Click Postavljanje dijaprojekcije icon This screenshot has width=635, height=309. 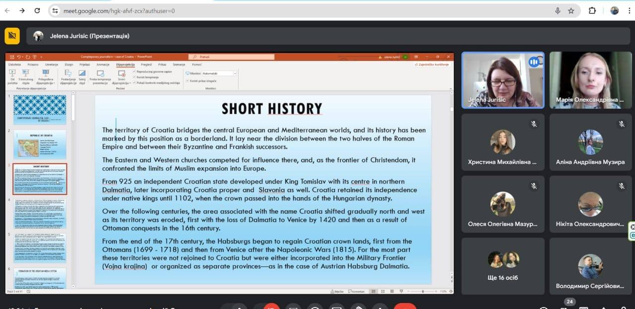click(x=68, y=73)
